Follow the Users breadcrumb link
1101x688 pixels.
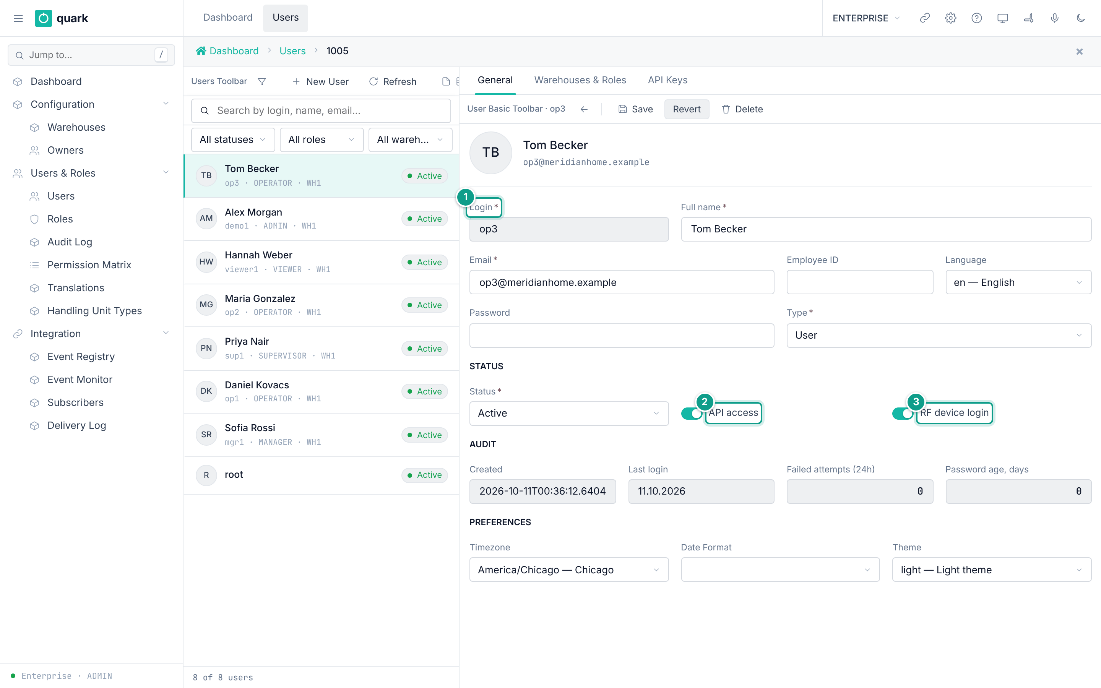[x=292, y=51]
